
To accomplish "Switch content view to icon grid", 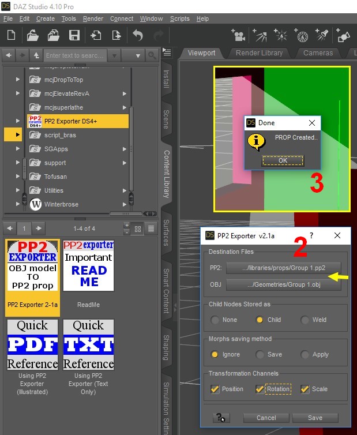I will coord(138,228).
